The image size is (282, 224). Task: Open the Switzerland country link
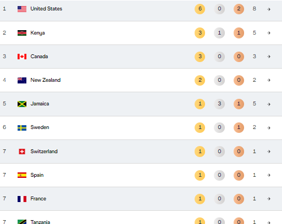[x=44, y=152]
